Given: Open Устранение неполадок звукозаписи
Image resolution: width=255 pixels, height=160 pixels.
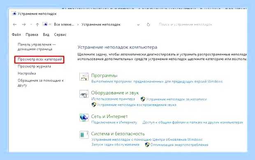Looking at the screenshot, I should pyautogui.click(x=176, y=99).
